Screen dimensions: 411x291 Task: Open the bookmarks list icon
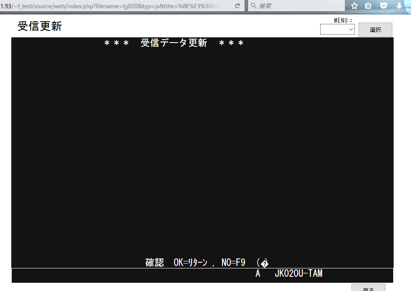click(368, 6)
